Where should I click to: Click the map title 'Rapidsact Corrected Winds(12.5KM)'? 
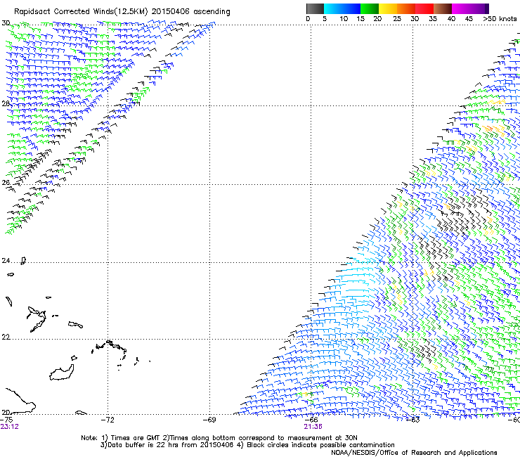click(81, 12)
